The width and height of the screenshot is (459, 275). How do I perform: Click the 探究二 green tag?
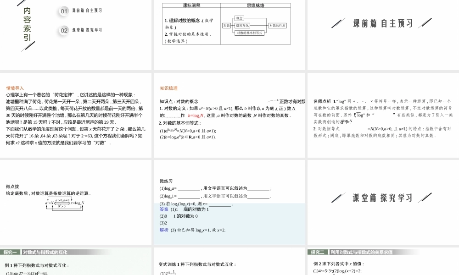[x=318, y=252]
